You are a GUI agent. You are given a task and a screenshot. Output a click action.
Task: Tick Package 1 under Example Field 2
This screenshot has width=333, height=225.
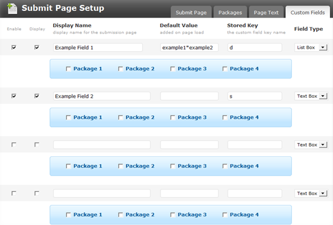[x=68, y=118]
